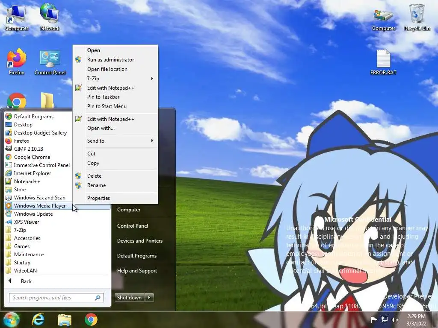Open the volume speaker tray icon
Viewport: 438px width, 328px height.
[395, 319]
